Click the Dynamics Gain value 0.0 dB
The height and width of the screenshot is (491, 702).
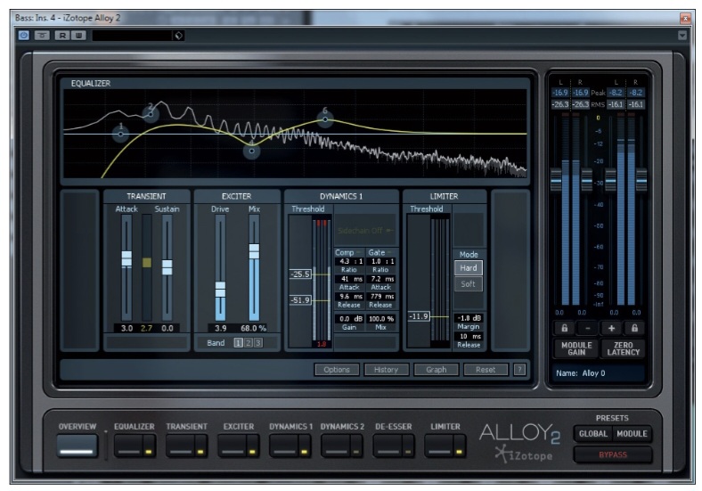349,318
